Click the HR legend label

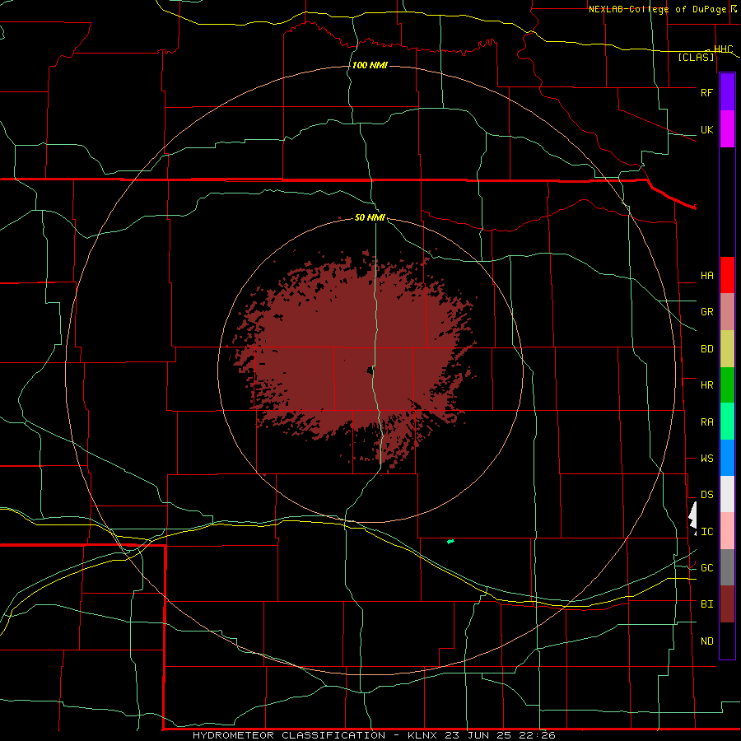click(706, 385)
